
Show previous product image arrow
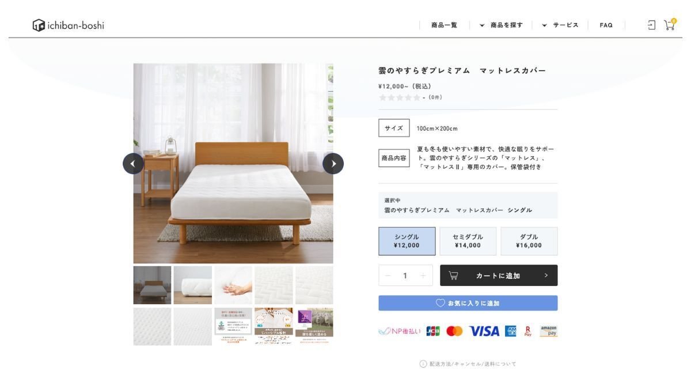coord(133,164)
